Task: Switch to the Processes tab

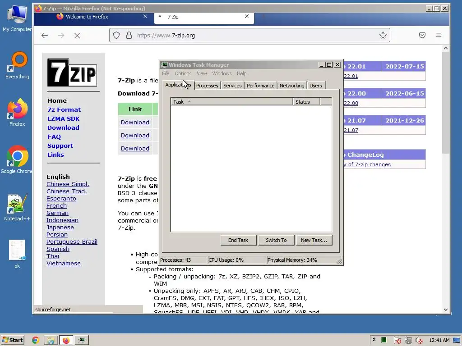Action: pos(207,86)
